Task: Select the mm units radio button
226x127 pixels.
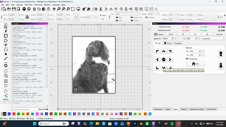Action: [101, 15]
